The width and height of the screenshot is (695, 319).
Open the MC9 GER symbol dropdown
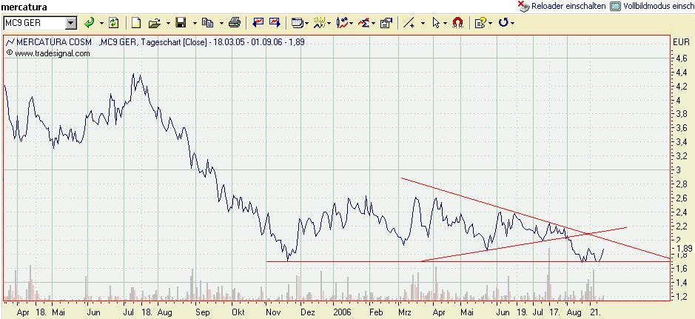tap(71, 23)
